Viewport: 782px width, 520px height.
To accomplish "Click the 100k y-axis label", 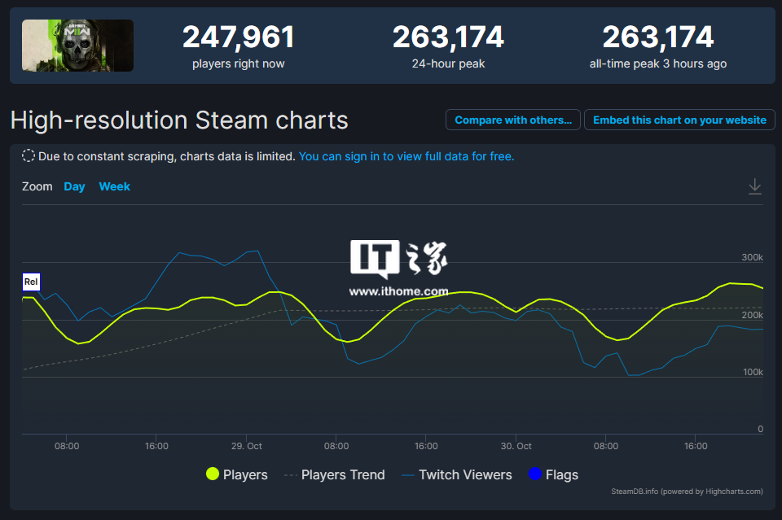I will (x=753, y=372).
